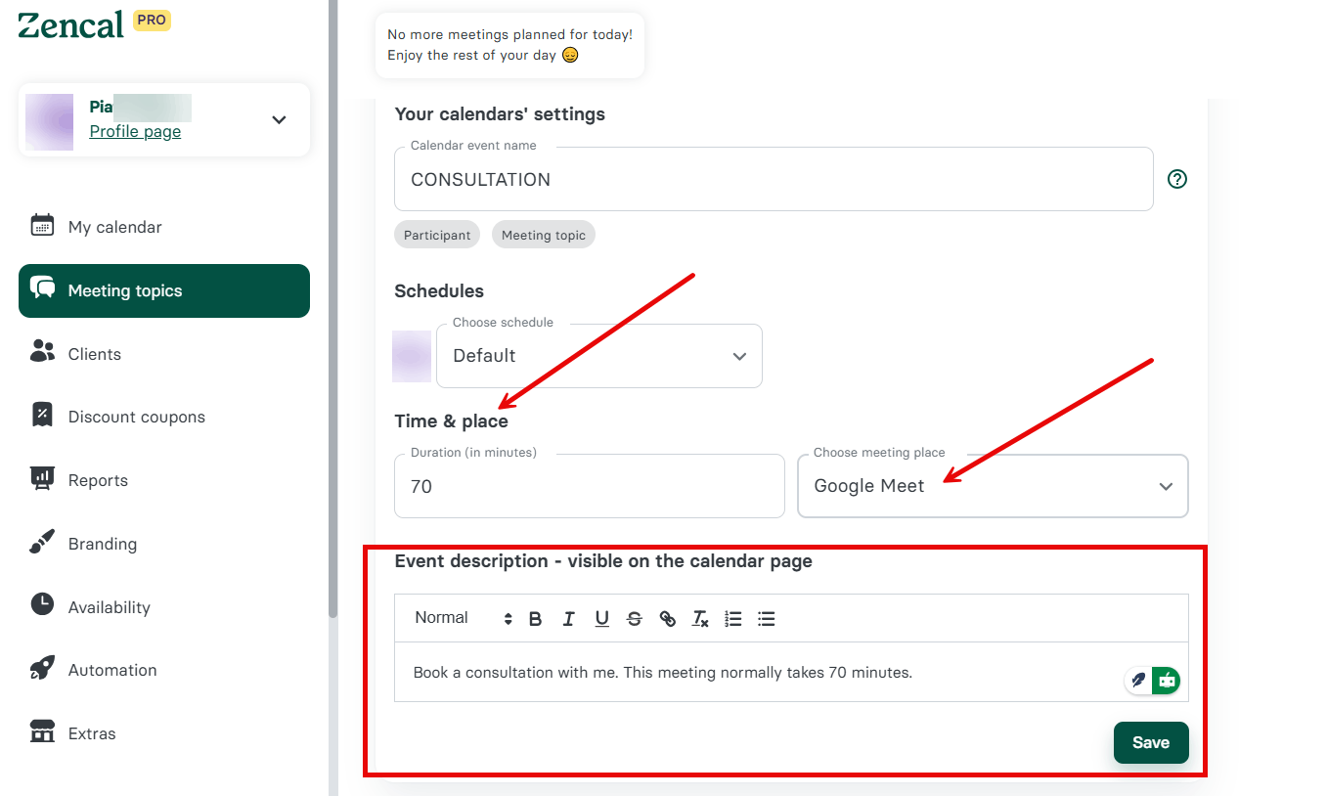Underline text using the toolbar icon
The height and width of the screenshot is (796, 1327).
click(x=601, y=619)
